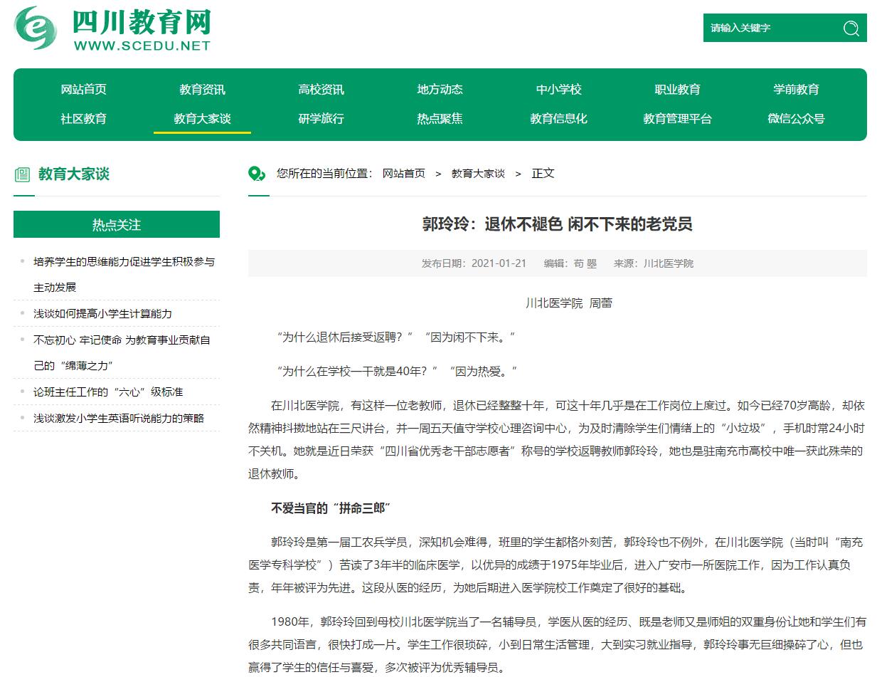Open article 论班主任工作的"六心"级标准

click(x=107, y=392)
